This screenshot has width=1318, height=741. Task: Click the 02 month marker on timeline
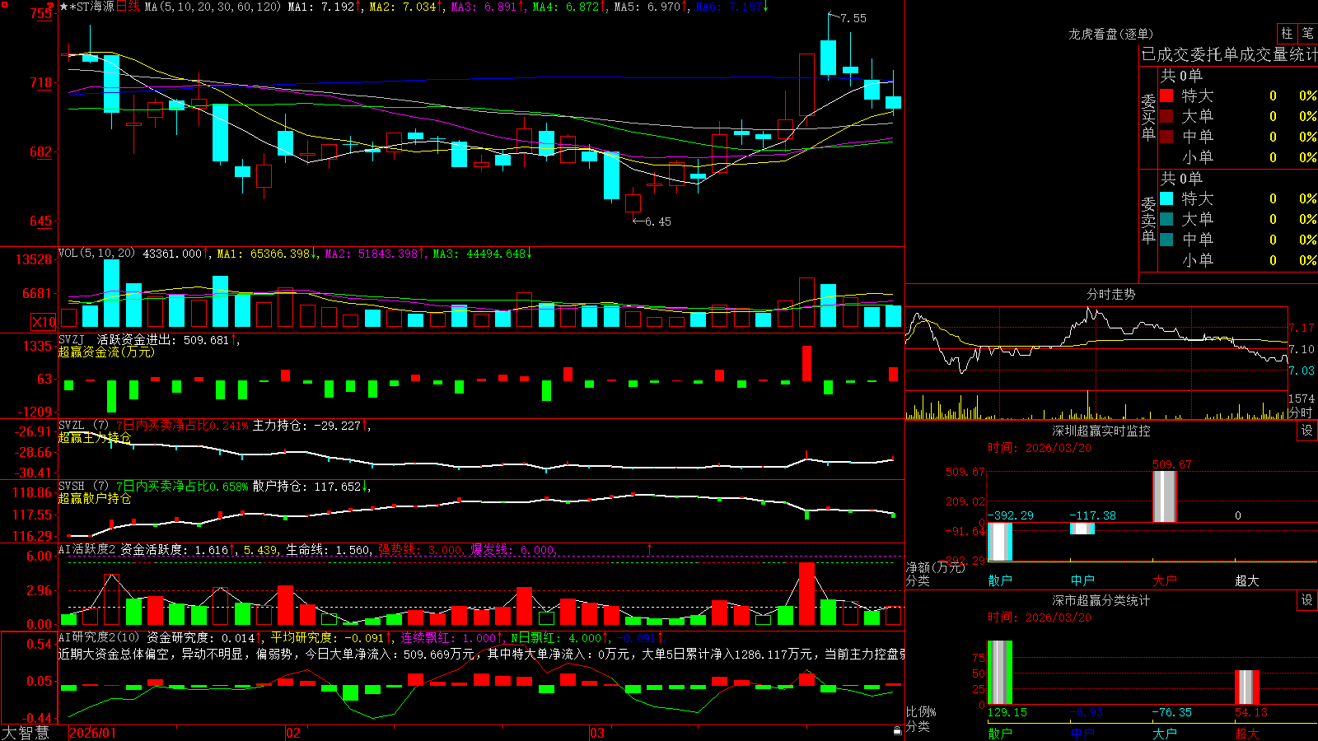pos(293,733)
